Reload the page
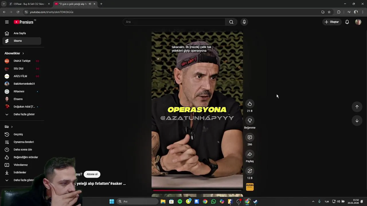367x206 pixels. click(18, 12)
